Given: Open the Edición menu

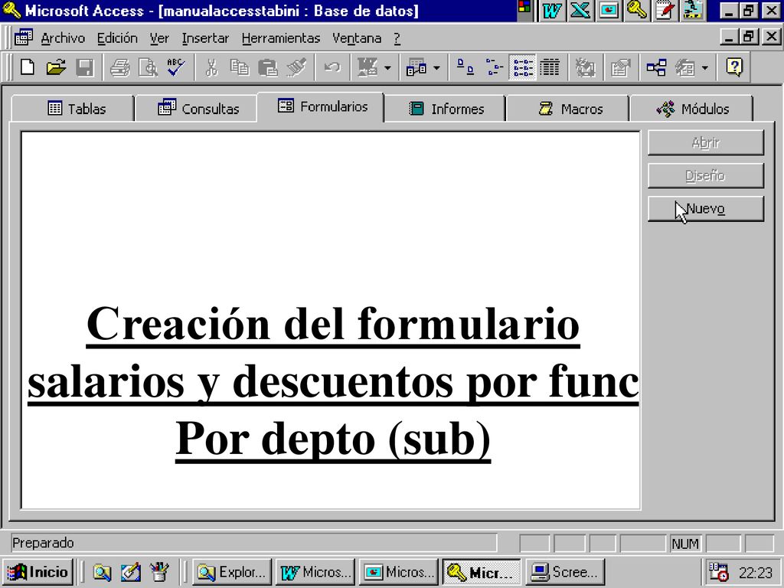Looking at the screenshot, I should point(117,38).
